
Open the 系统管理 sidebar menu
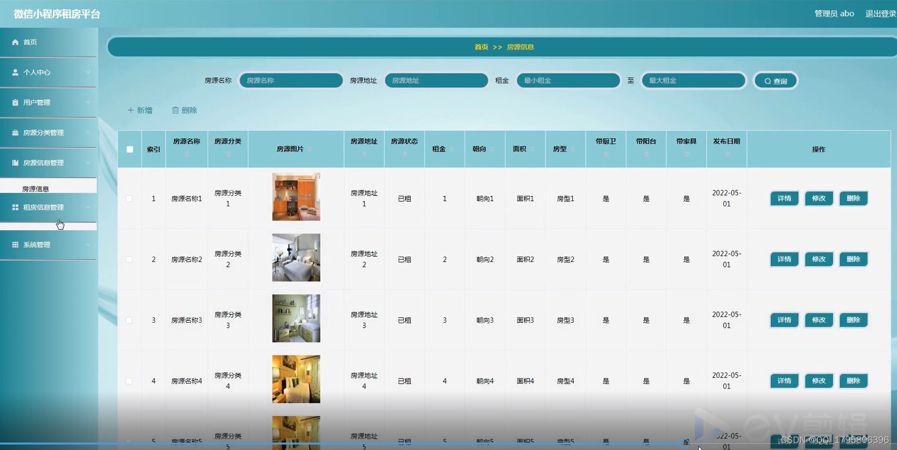(48, 245)
